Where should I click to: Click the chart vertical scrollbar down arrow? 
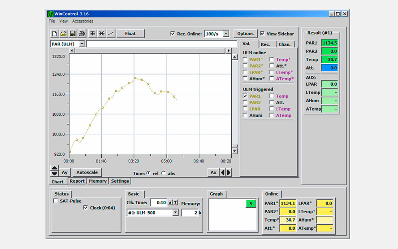click(235, 151)
